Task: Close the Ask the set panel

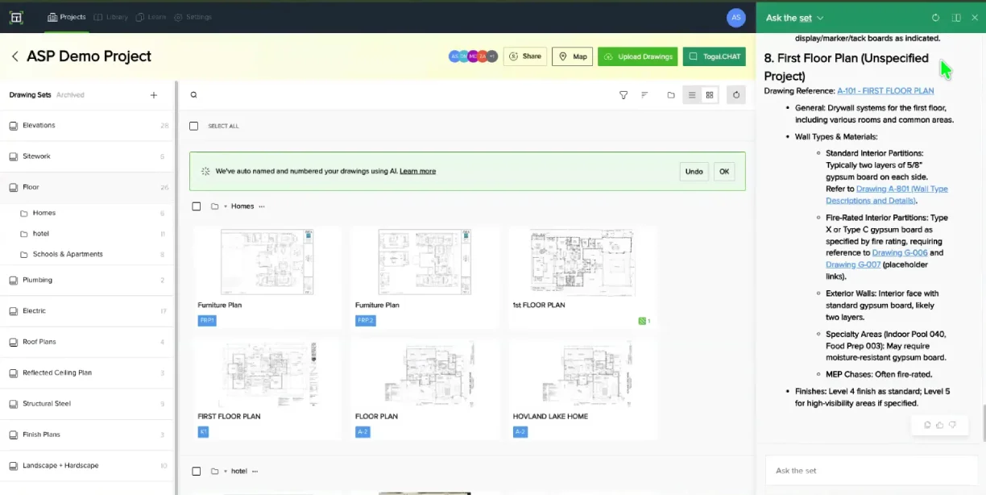Action: (975, 18)
